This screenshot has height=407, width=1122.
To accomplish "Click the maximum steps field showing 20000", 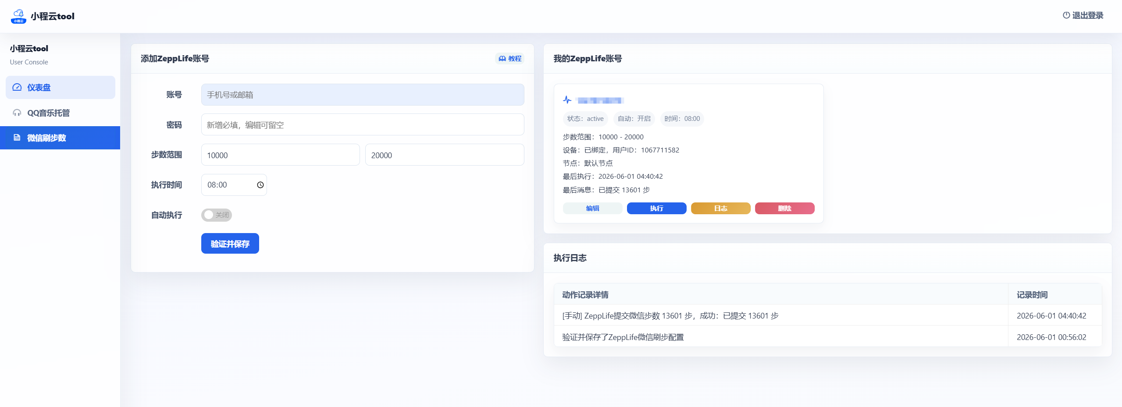I will (x=445, y=155).
